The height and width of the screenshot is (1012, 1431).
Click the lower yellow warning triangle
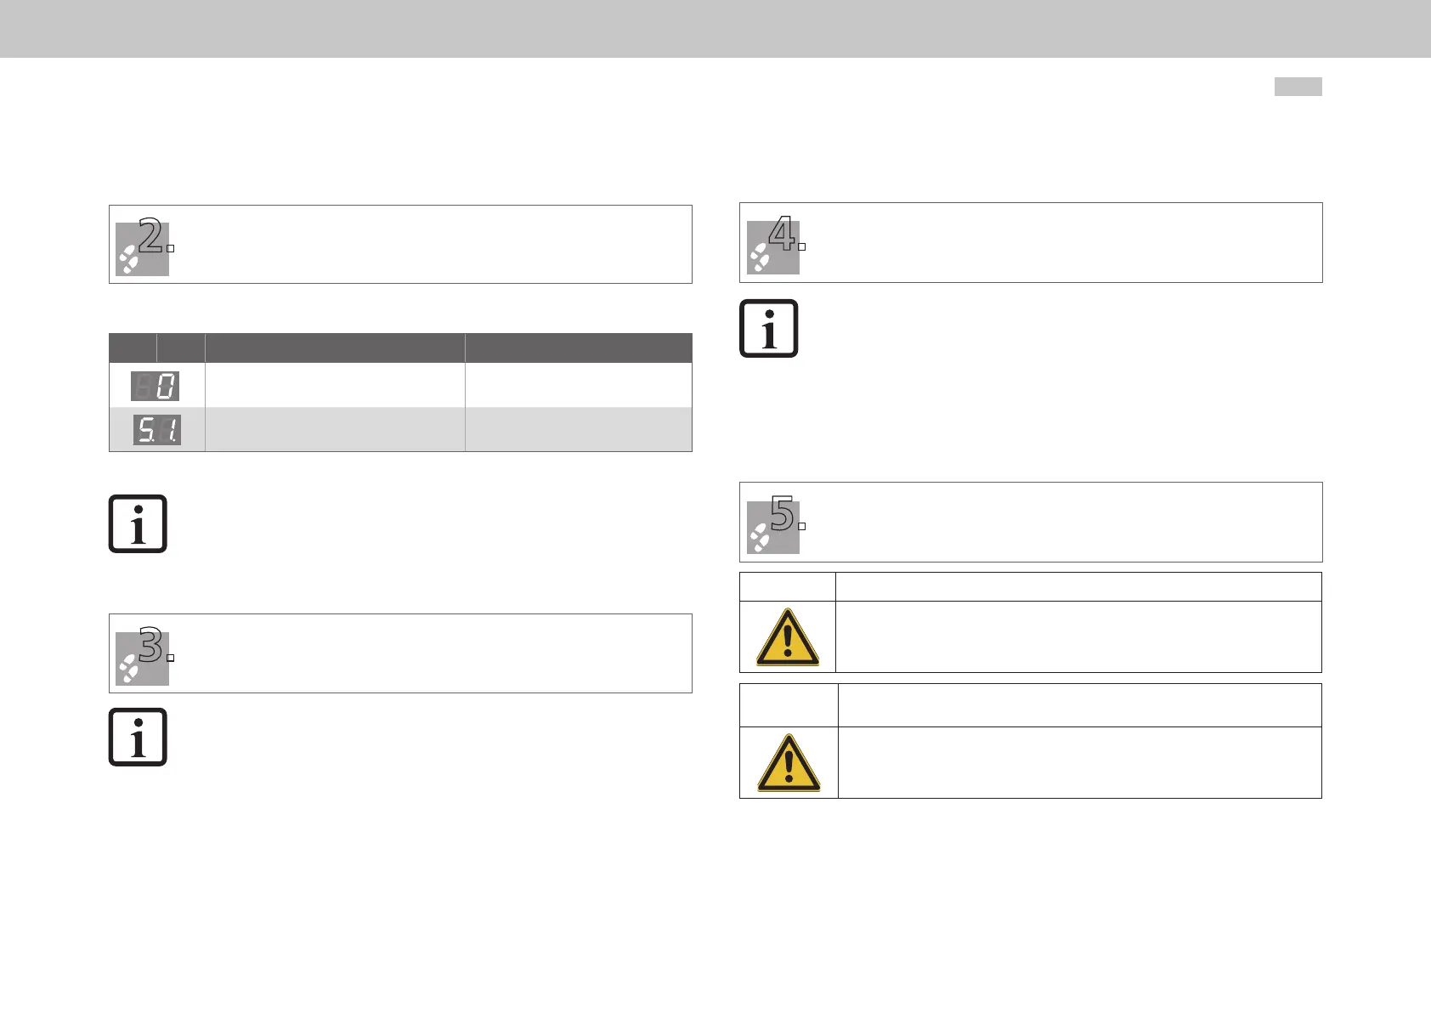789,763
